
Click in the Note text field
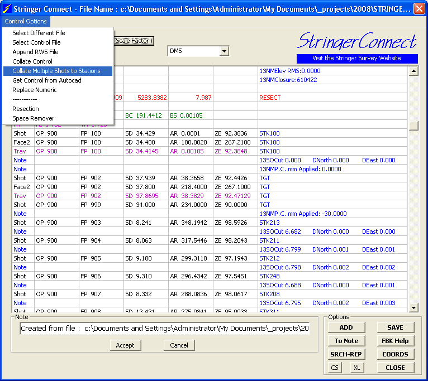164,329
